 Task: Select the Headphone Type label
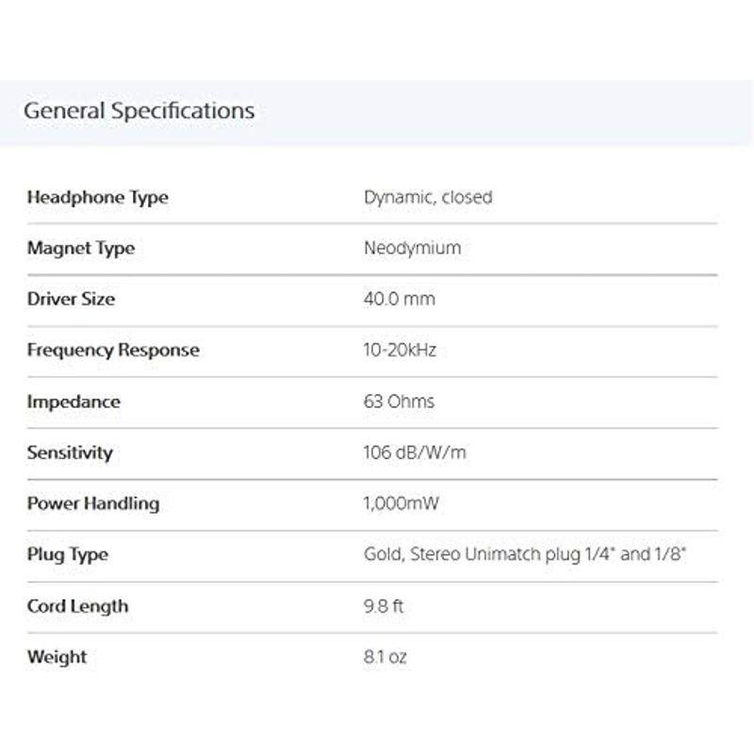[x=97, y=198]
